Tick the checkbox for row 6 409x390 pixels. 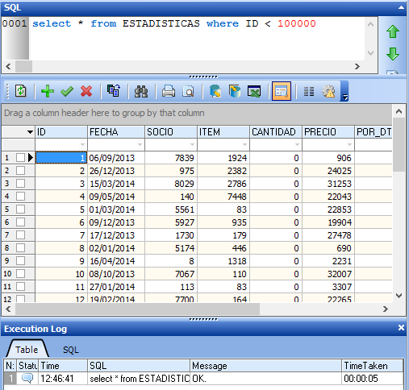pyautogui.click(x=20, y=222)
